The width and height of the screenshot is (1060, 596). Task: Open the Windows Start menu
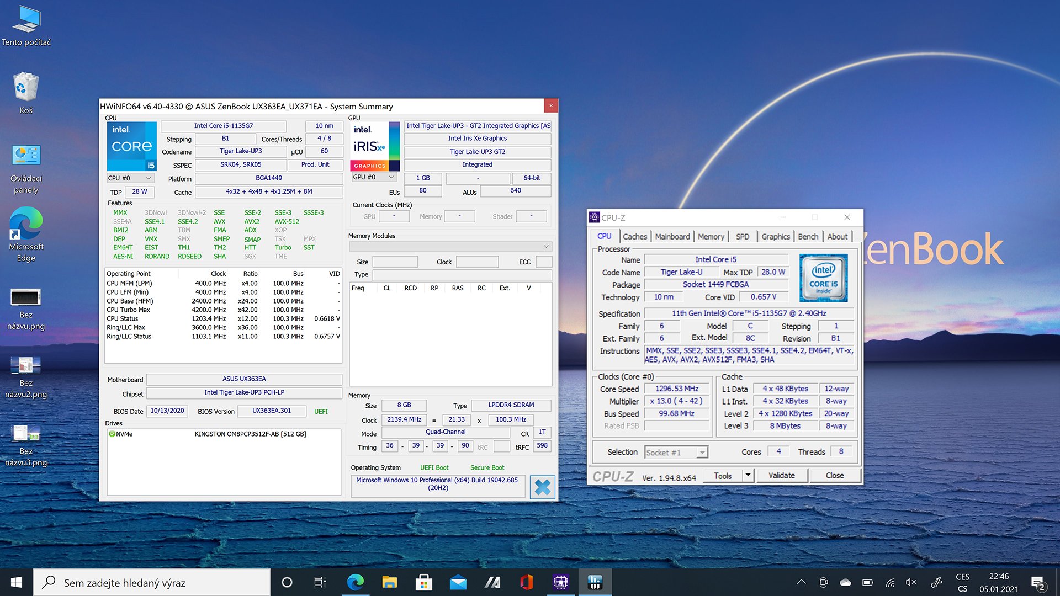pos(17,582)
